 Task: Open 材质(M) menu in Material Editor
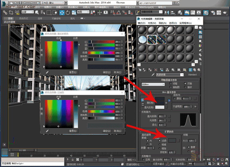(152, 23)
